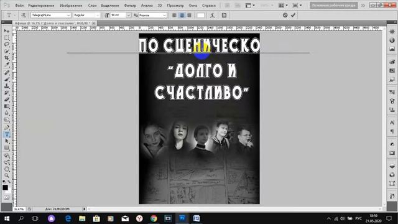Viewport: 398px width, 224px height.
Task: Open the Редактирование menu
Action: (x=41, y=6)
